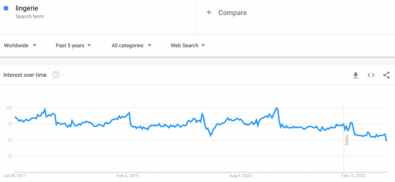The image size is (395, 182).
Task: Open the embed code icon
Action: 371,75
